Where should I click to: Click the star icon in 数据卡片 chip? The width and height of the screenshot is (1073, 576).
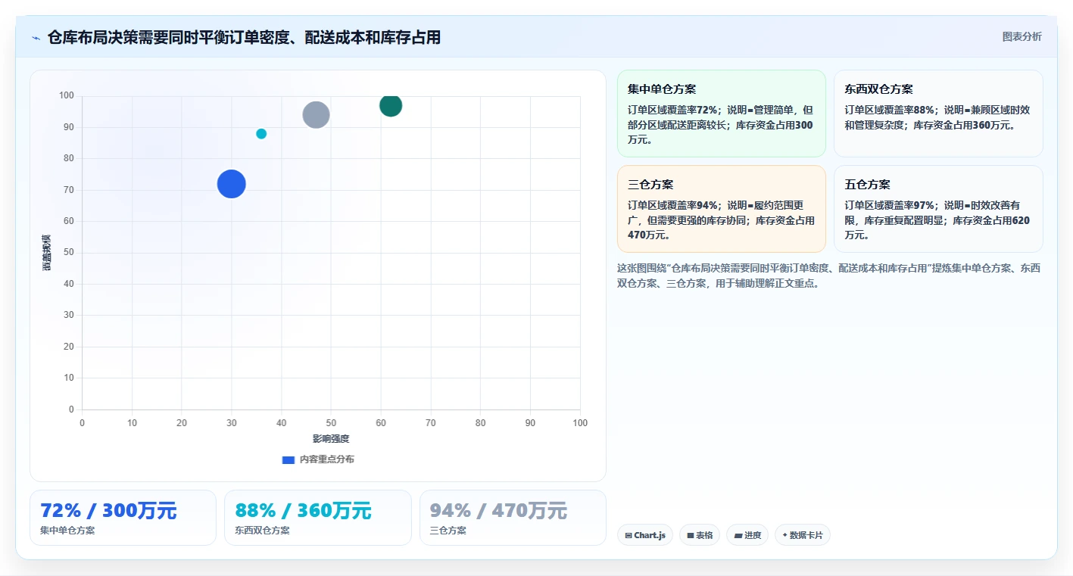(784, 535)
